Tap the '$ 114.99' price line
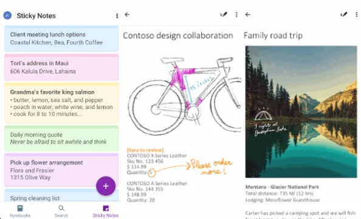 pos(137,167)
